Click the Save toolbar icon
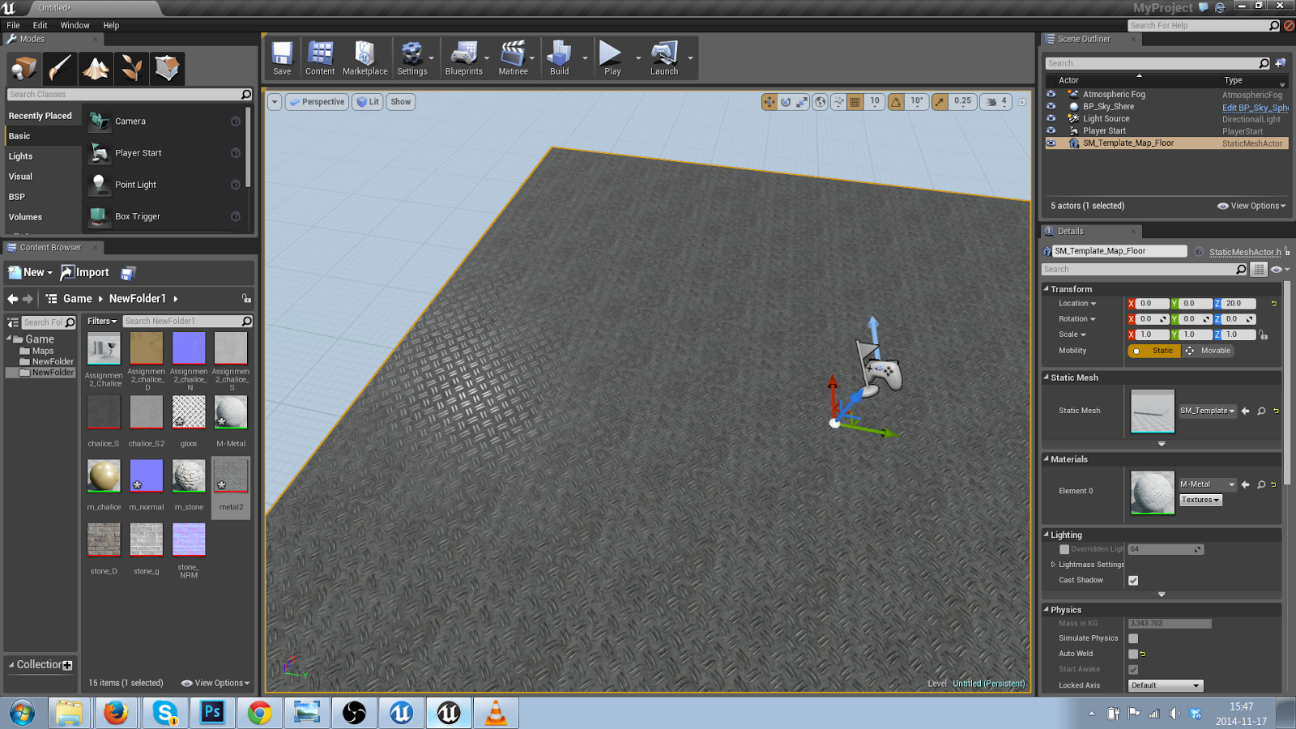1296x729 pixels. tap(282, 58)
